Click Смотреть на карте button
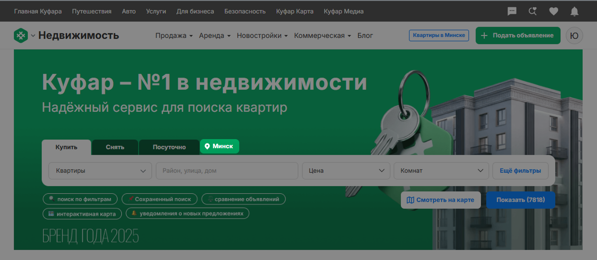This screenshot has width=597, height=260. 441,200
